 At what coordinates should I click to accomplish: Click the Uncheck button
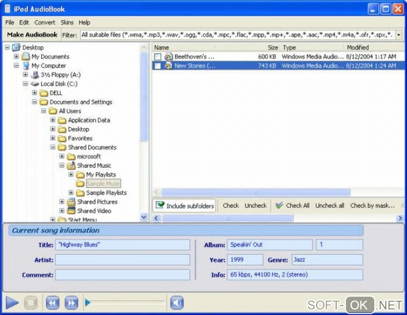[256, 205]
